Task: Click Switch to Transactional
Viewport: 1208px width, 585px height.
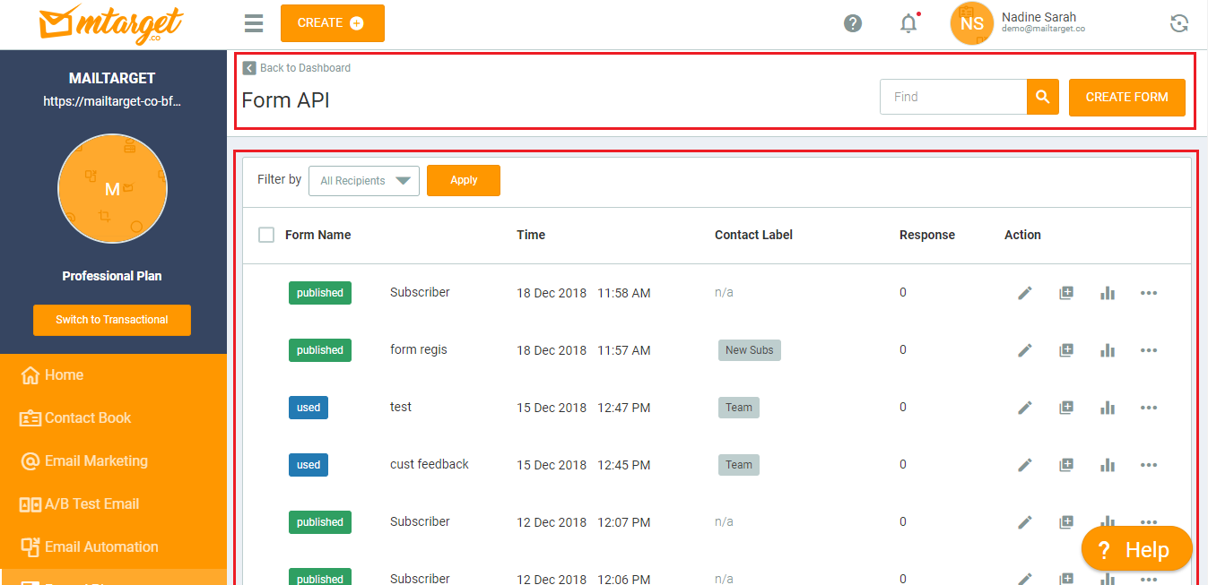Action: (112, 320)
